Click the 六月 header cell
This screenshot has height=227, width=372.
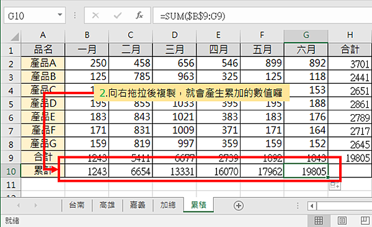click(306, 50)
